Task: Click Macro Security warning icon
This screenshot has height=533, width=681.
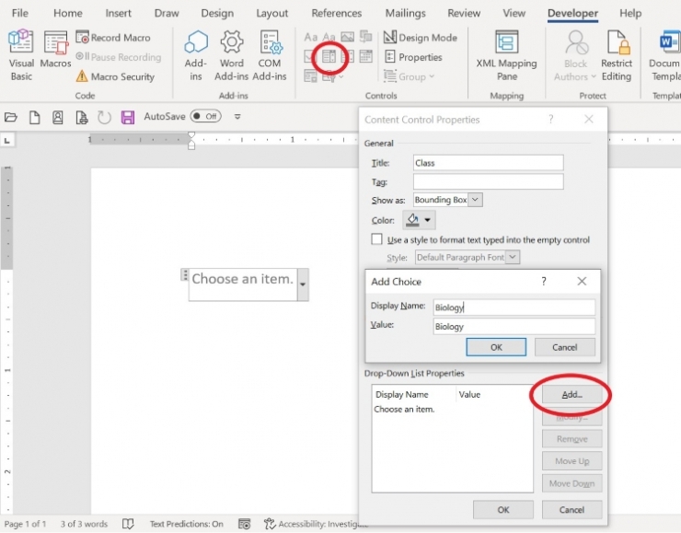Action: pyautogui.click(x=82, y=77)
